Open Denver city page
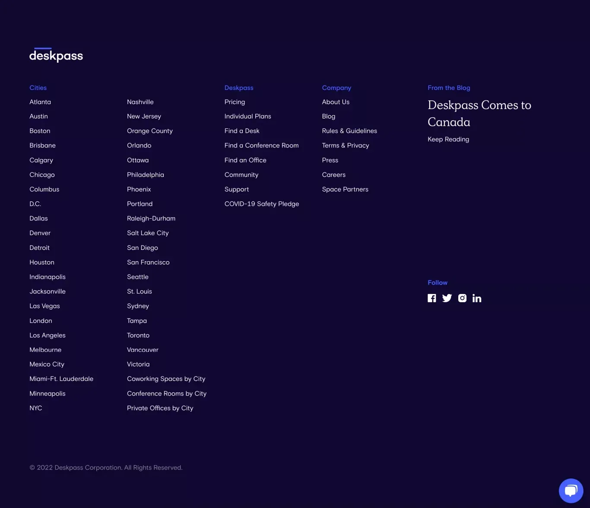This screenshot has height=508, width=590. (40, 233)
